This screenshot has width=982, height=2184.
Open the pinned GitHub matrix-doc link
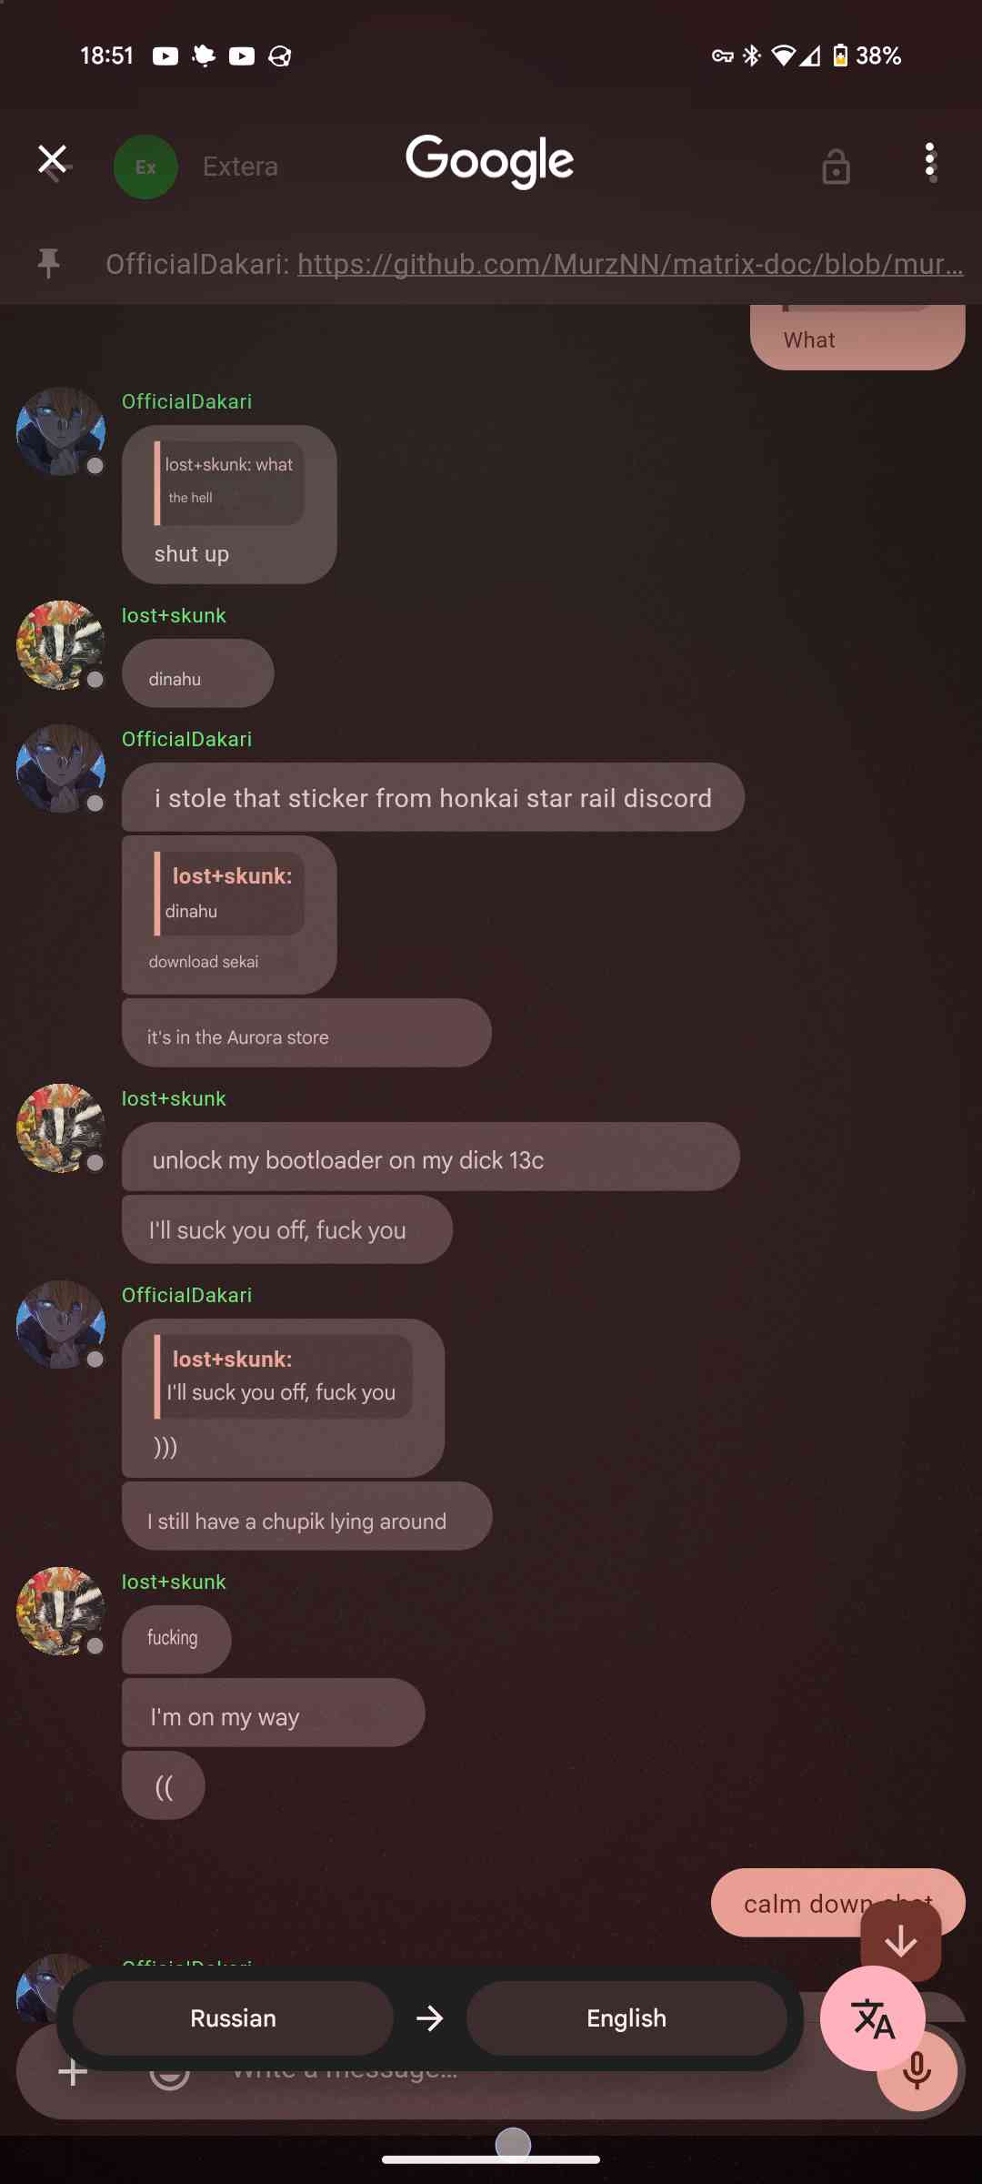point(630,264)
